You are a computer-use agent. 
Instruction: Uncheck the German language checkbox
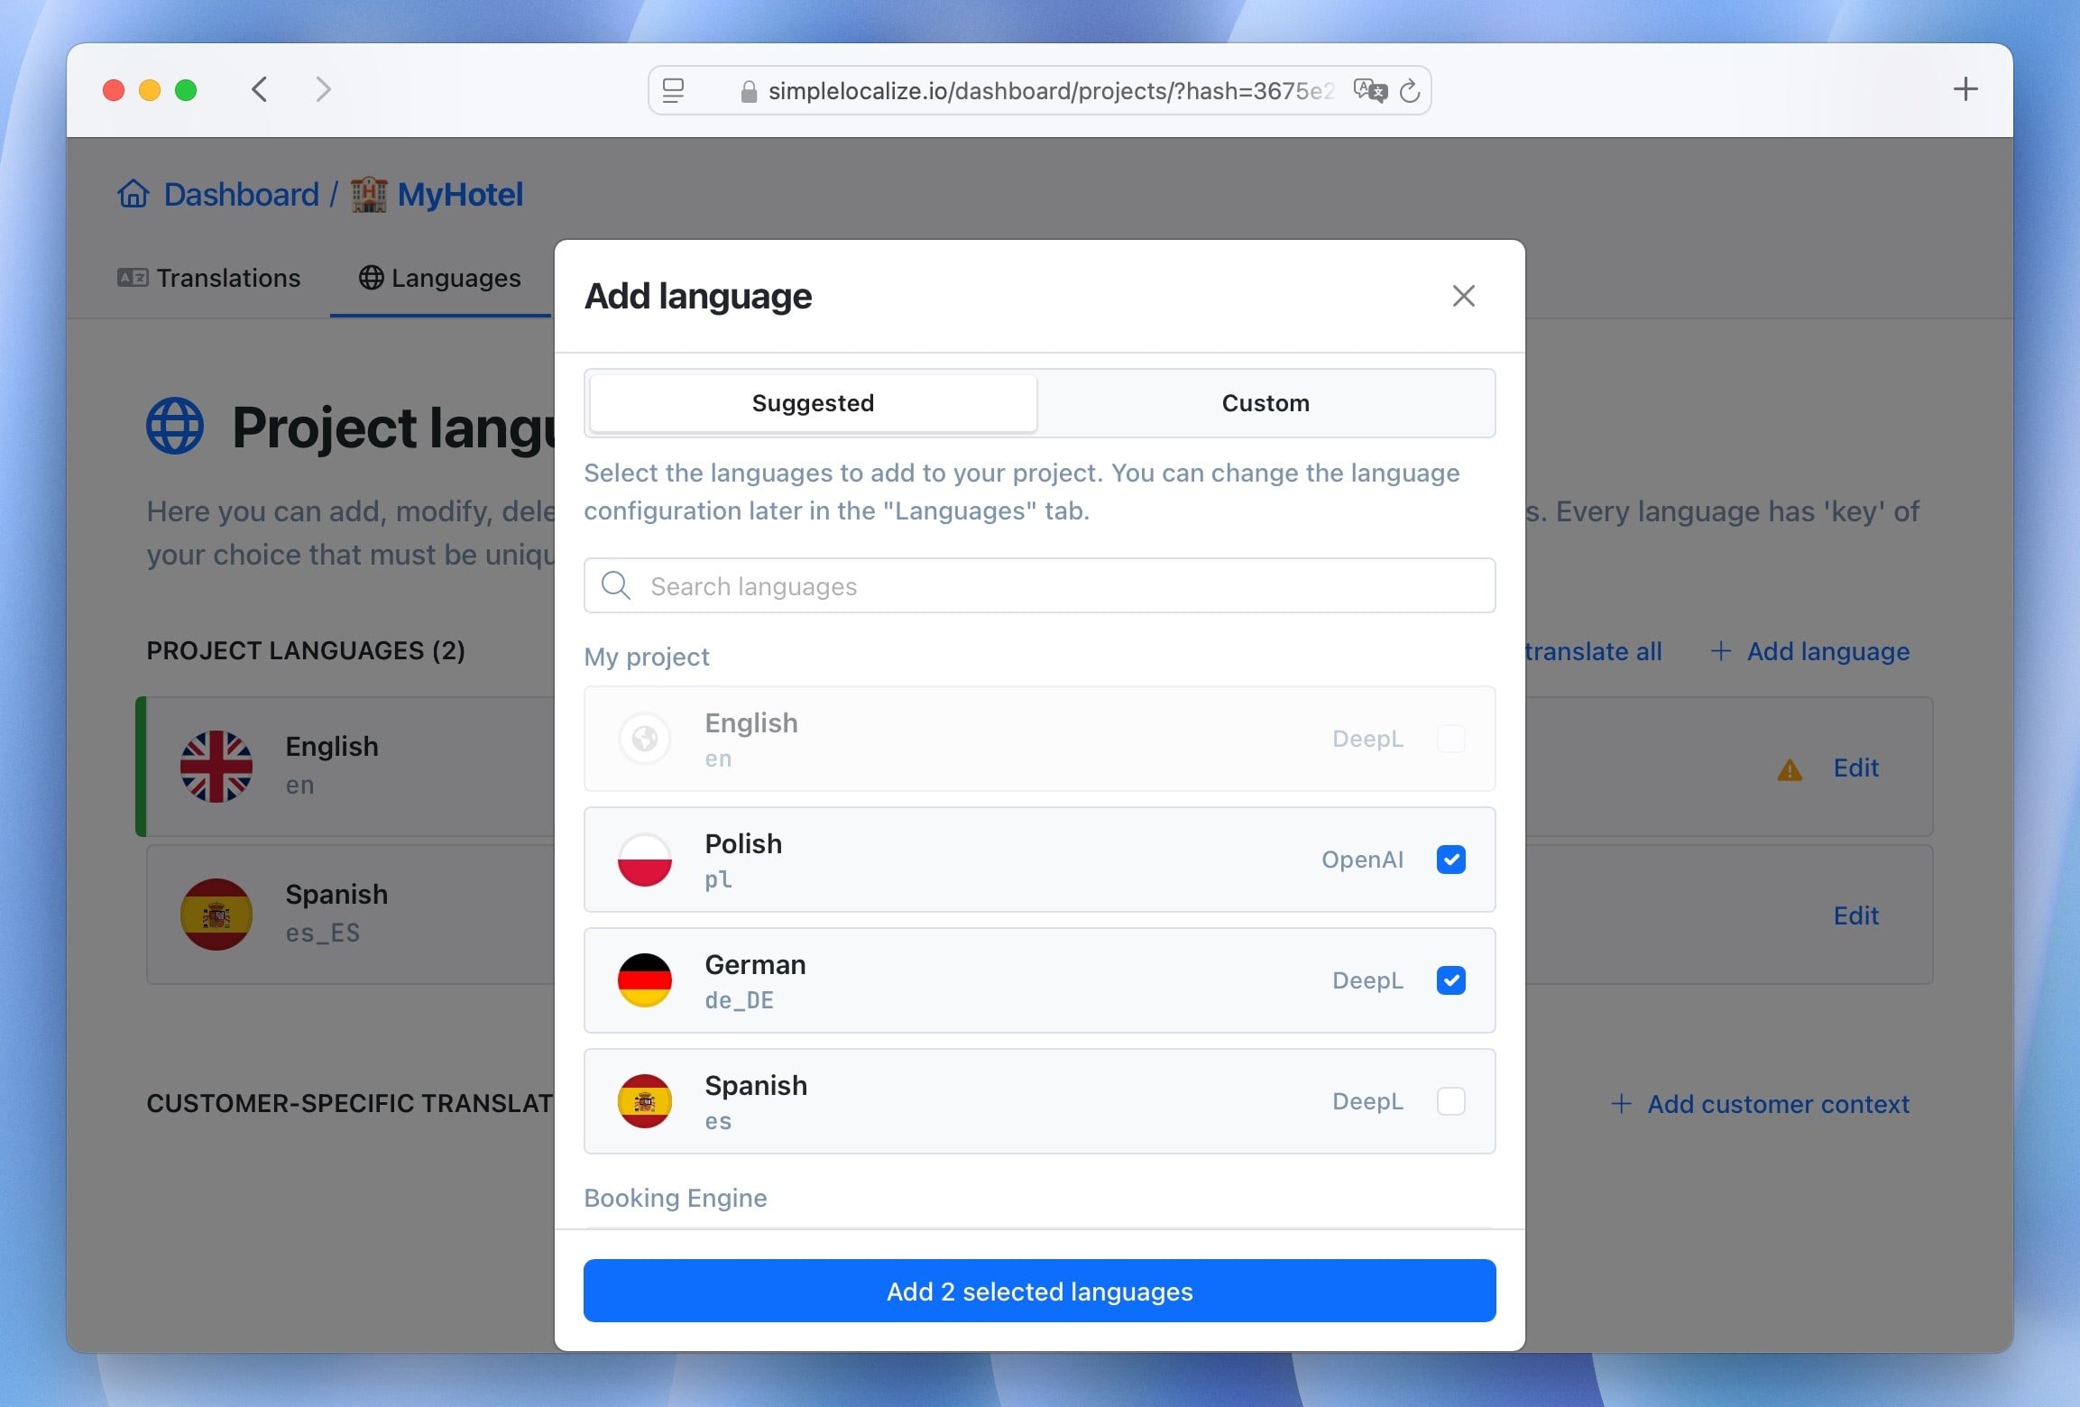click(1450, 980)
